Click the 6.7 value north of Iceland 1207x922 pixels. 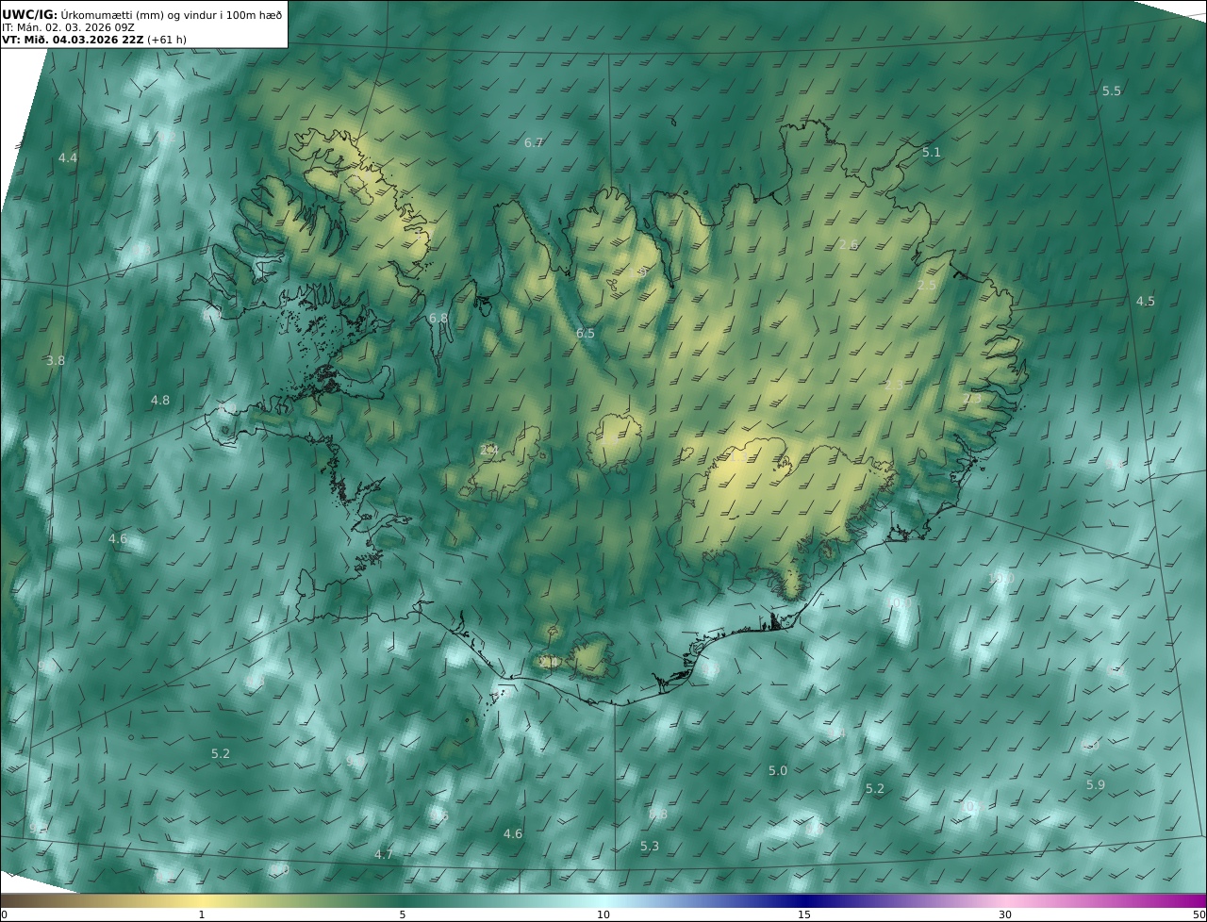point(534,142)
